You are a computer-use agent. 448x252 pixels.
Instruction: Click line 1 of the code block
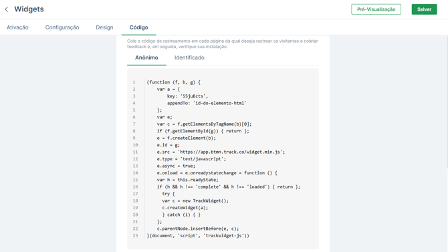coord(173,82)
